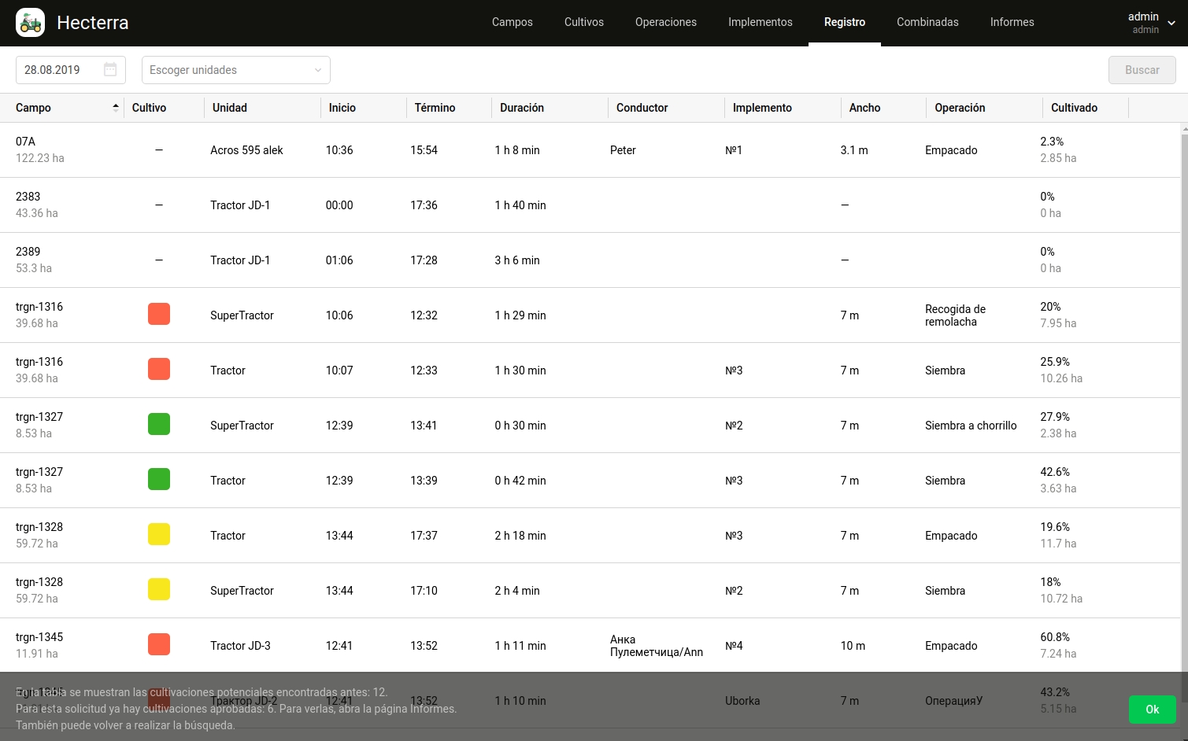Sort the table by the Duración column

pos(521,108)
